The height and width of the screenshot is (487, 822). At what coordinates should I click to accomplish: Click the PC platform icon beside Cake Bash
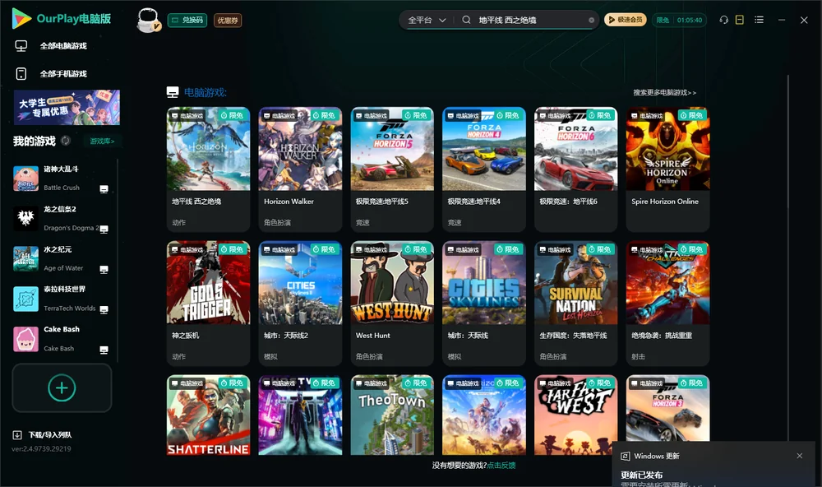click(104, 350)
